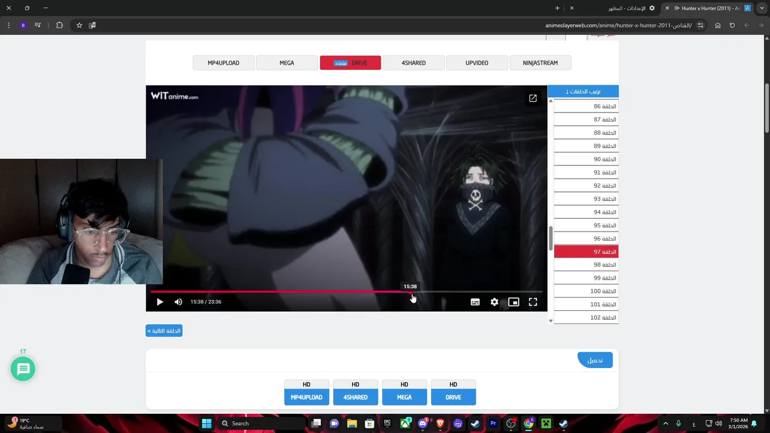Open Brave browser from the taskbar

[440, 423]
